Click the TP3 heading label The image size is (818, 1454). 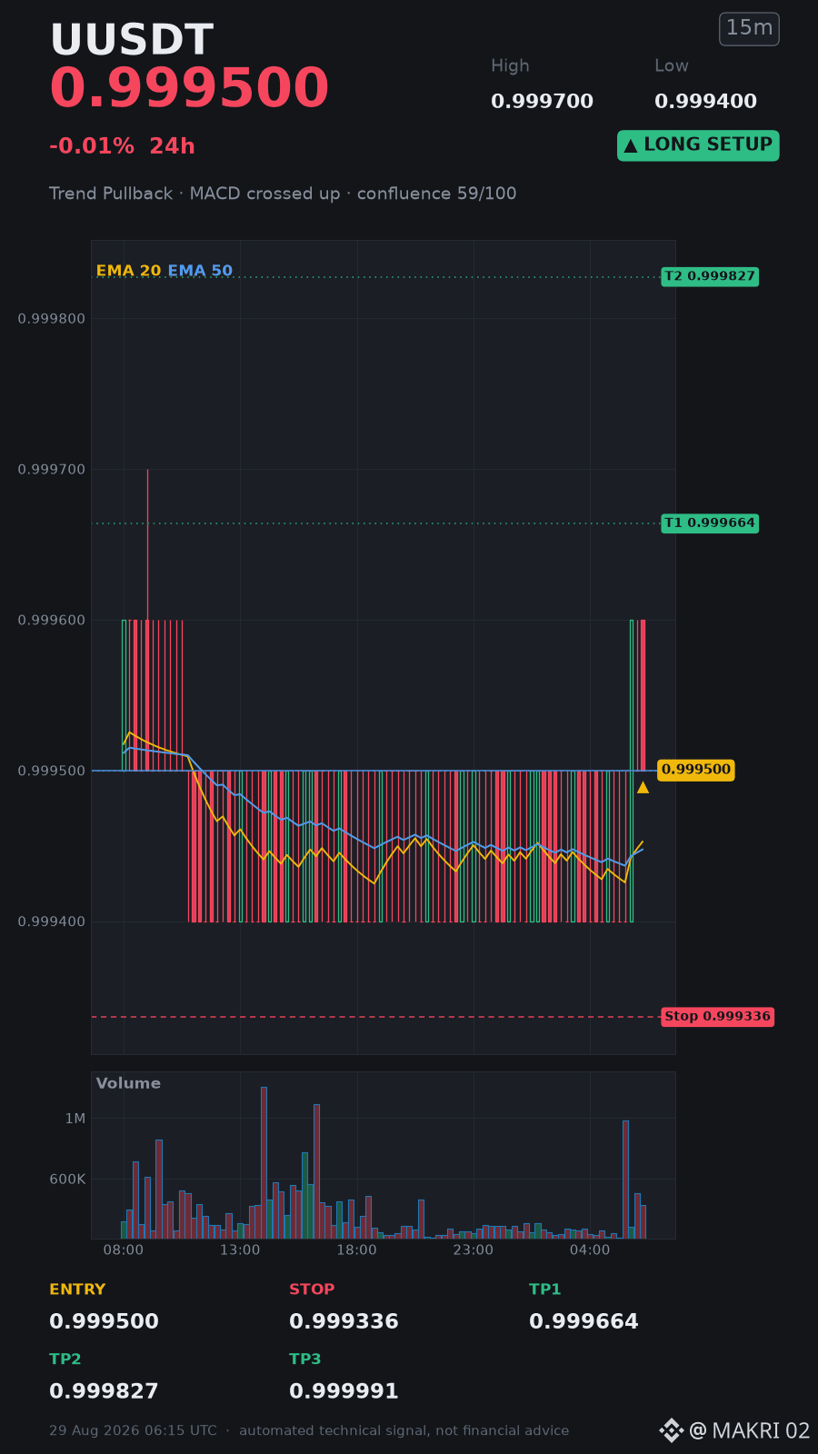click(x=305, y=1359)
